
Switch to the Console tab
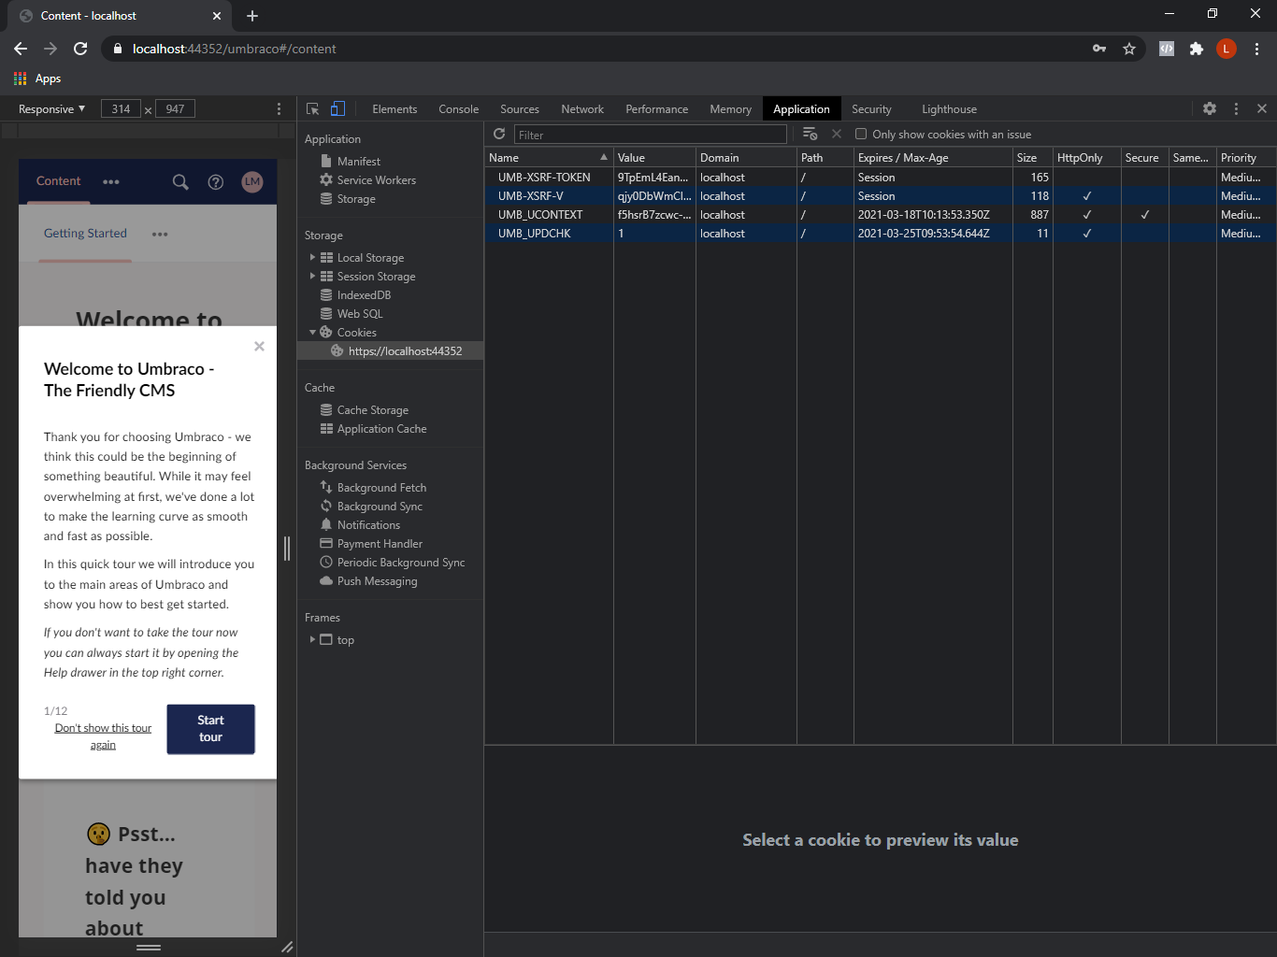[458, 109]
